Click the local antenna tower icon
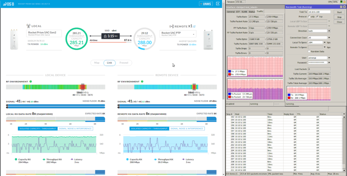Viewport: 347px width, 176px height. (28, 26)
